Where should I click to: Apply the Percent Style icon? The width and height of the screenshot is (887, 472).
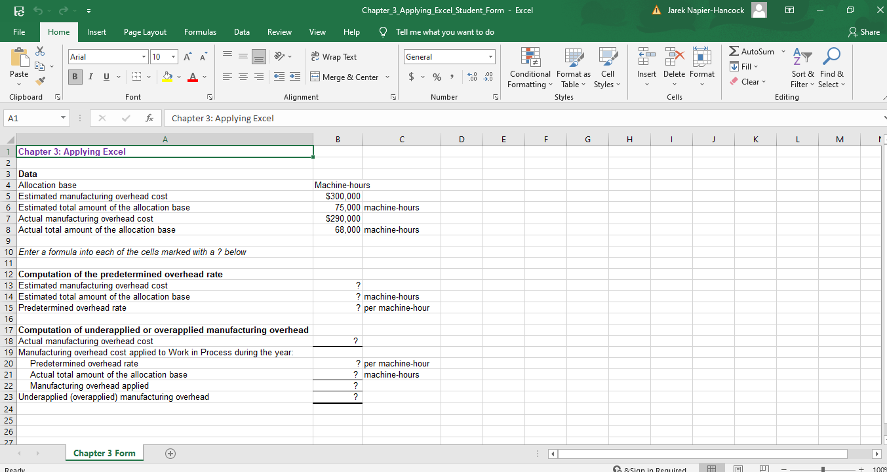click(436, 77)
